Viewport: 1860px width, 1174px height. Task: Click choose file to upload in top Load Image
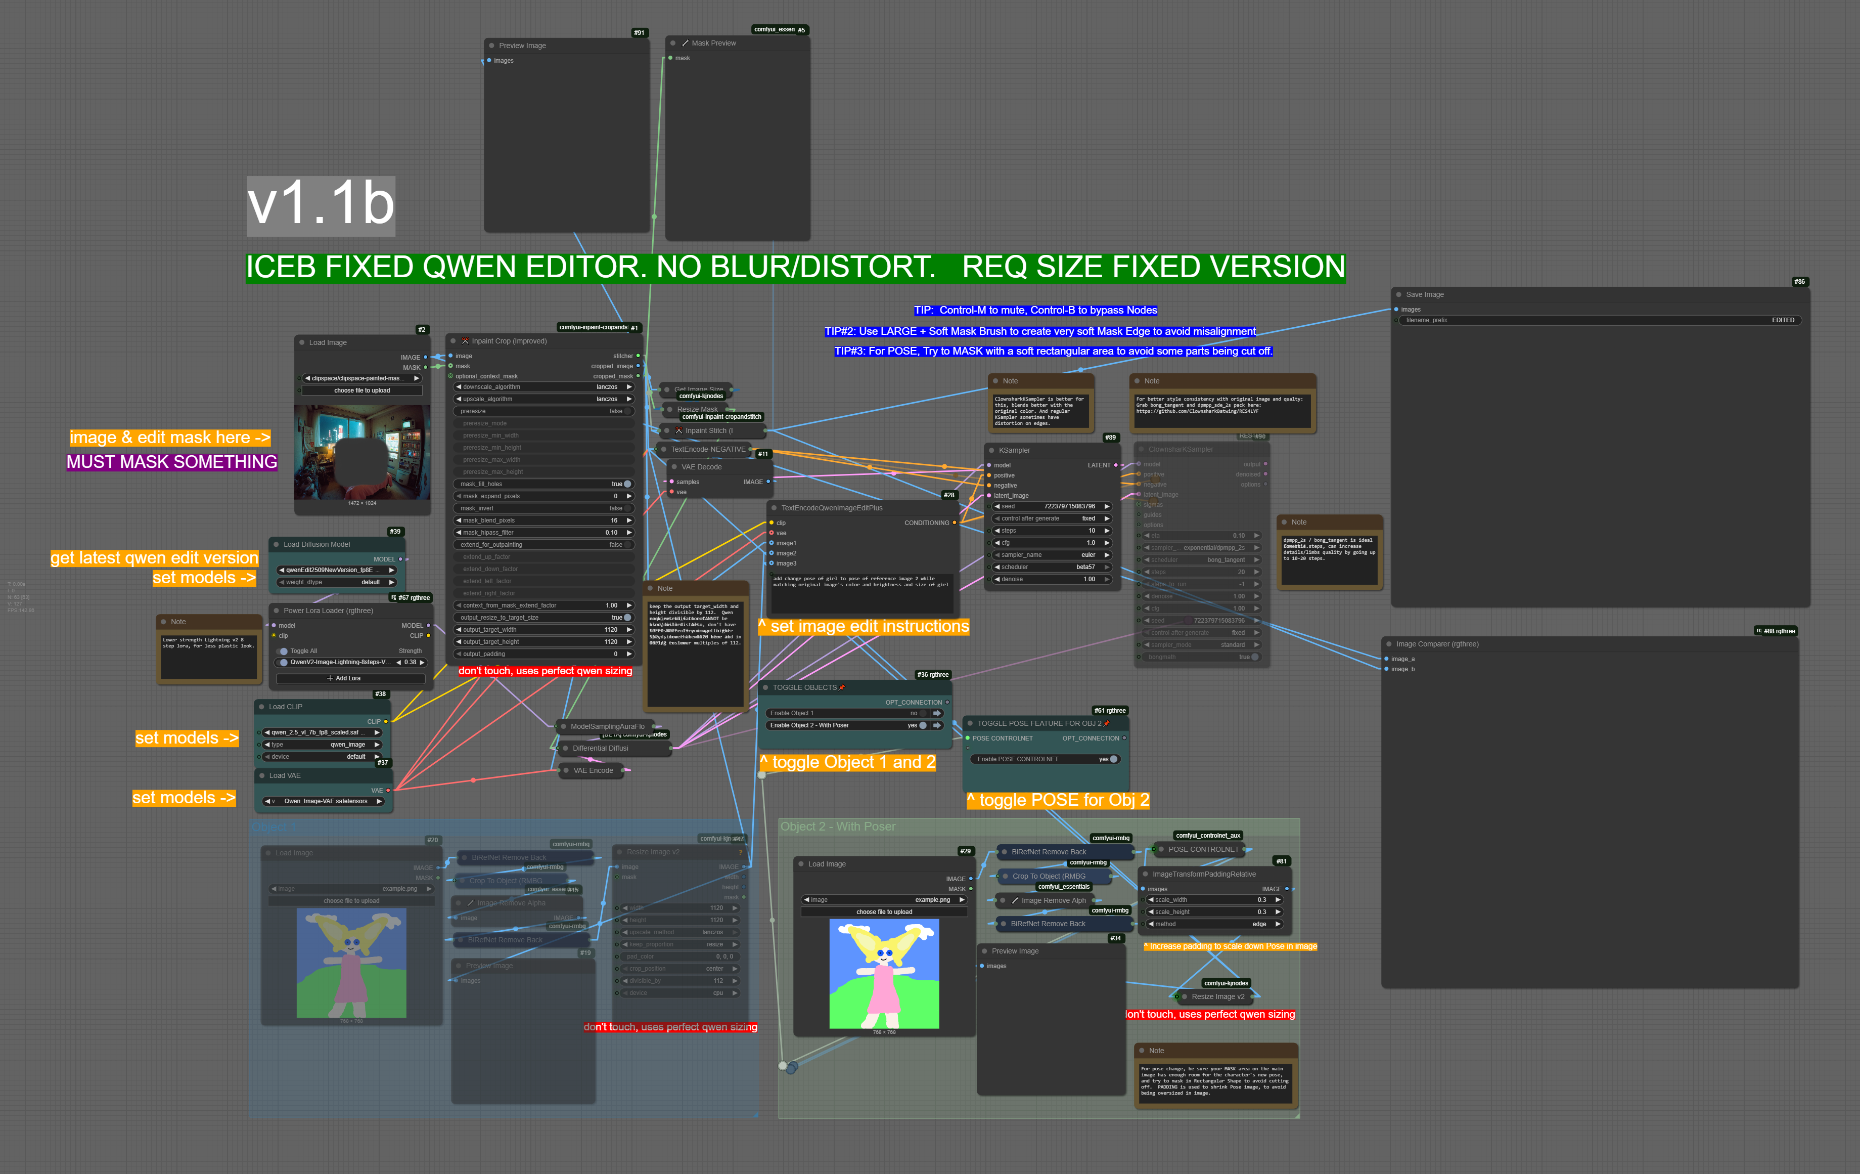click(x=361, y=390)
